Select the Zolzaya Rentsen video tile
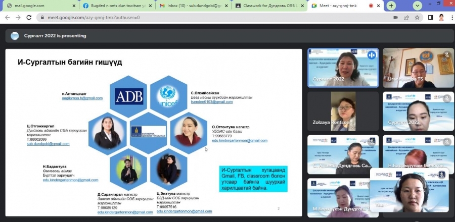 343,111
